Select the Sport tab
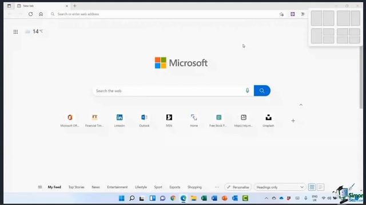The width and height of the screenshot is (366, 205). point(158,187)
